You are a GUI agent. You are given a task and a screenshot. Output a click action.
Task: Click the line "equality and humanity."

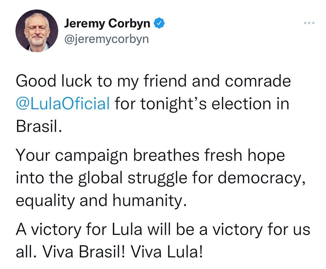click(100, 200)
